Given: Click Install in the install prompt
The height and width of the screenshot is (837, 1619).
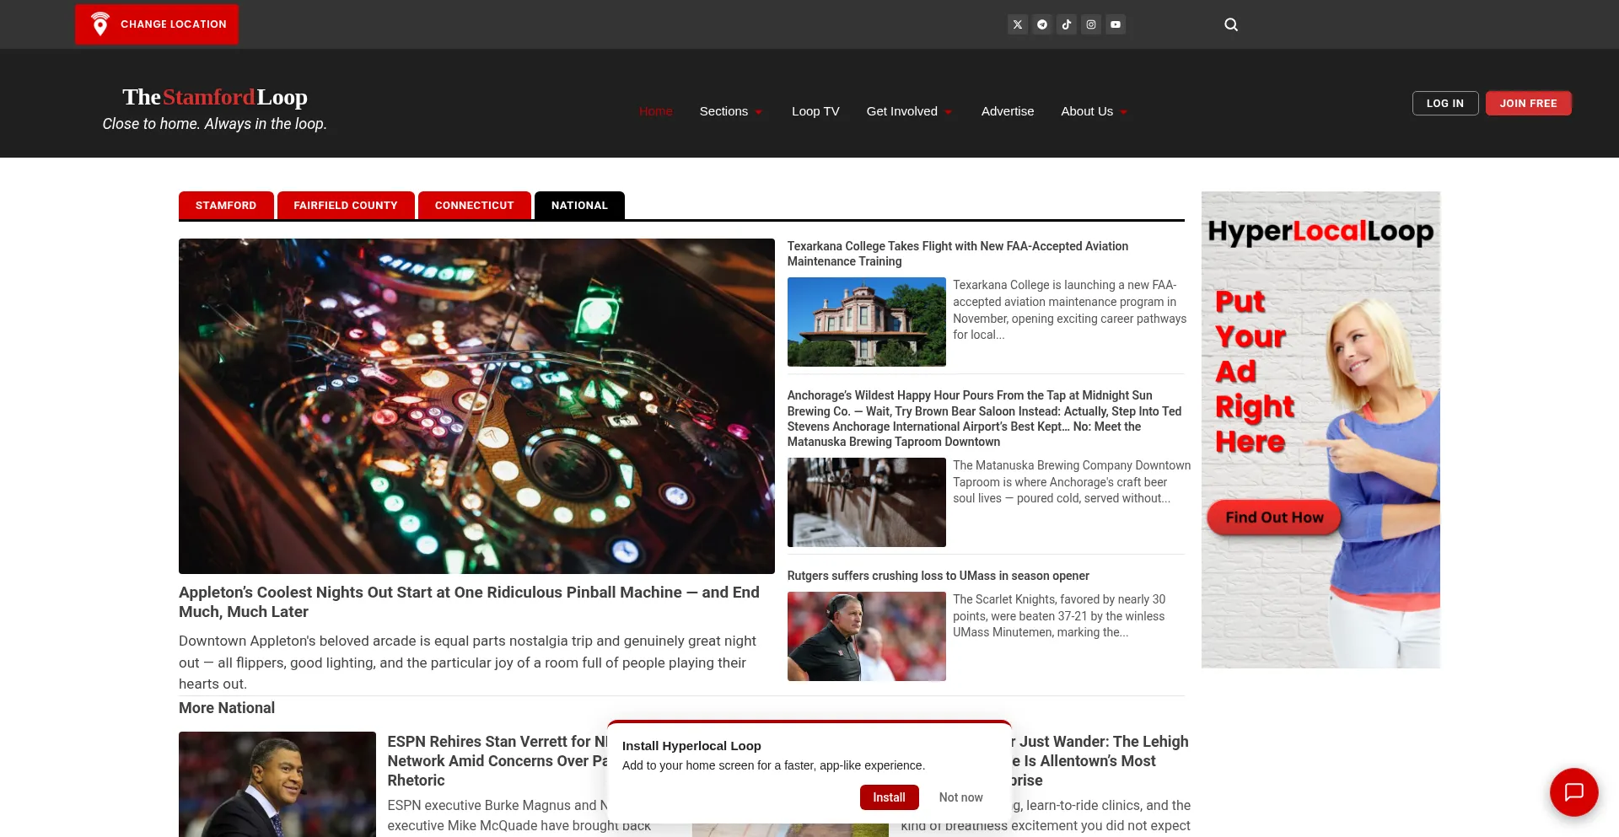Looking at the screenshot, I should 889,797.
